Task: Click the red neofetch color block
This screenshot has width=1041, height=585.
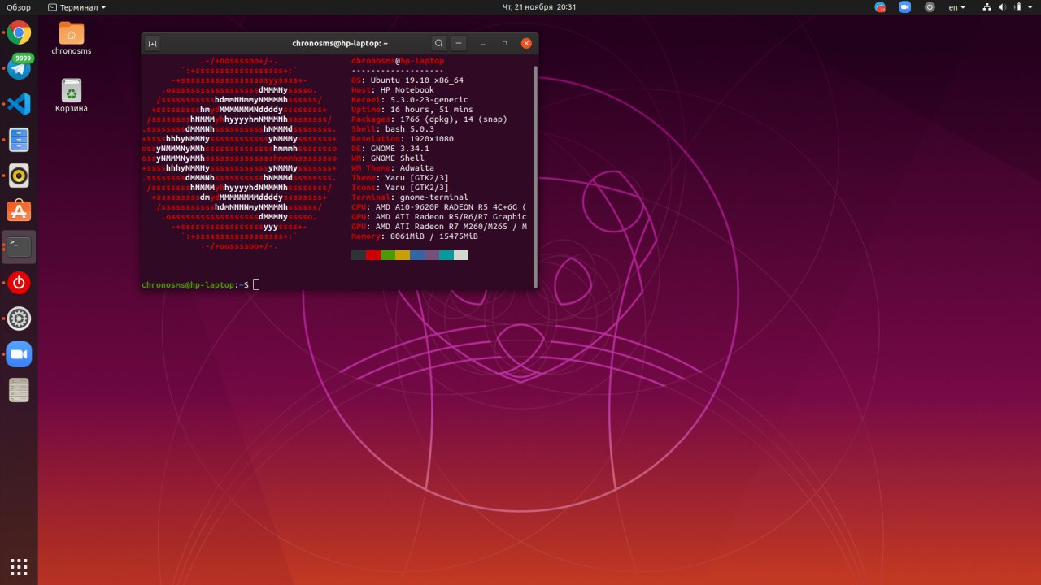Action: click(373, 255)
